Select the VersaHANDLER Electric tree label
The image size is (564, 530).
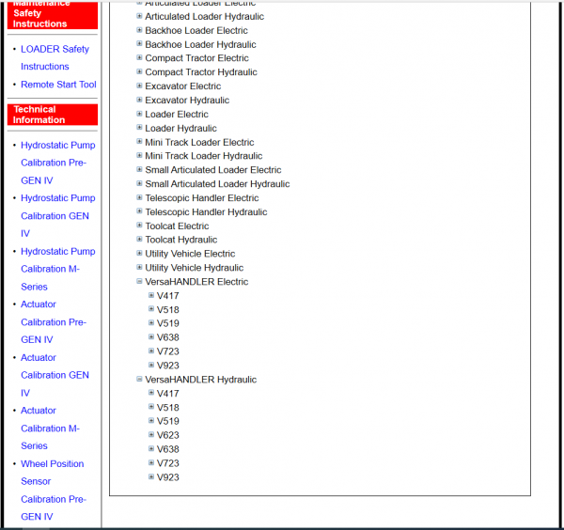196,282
